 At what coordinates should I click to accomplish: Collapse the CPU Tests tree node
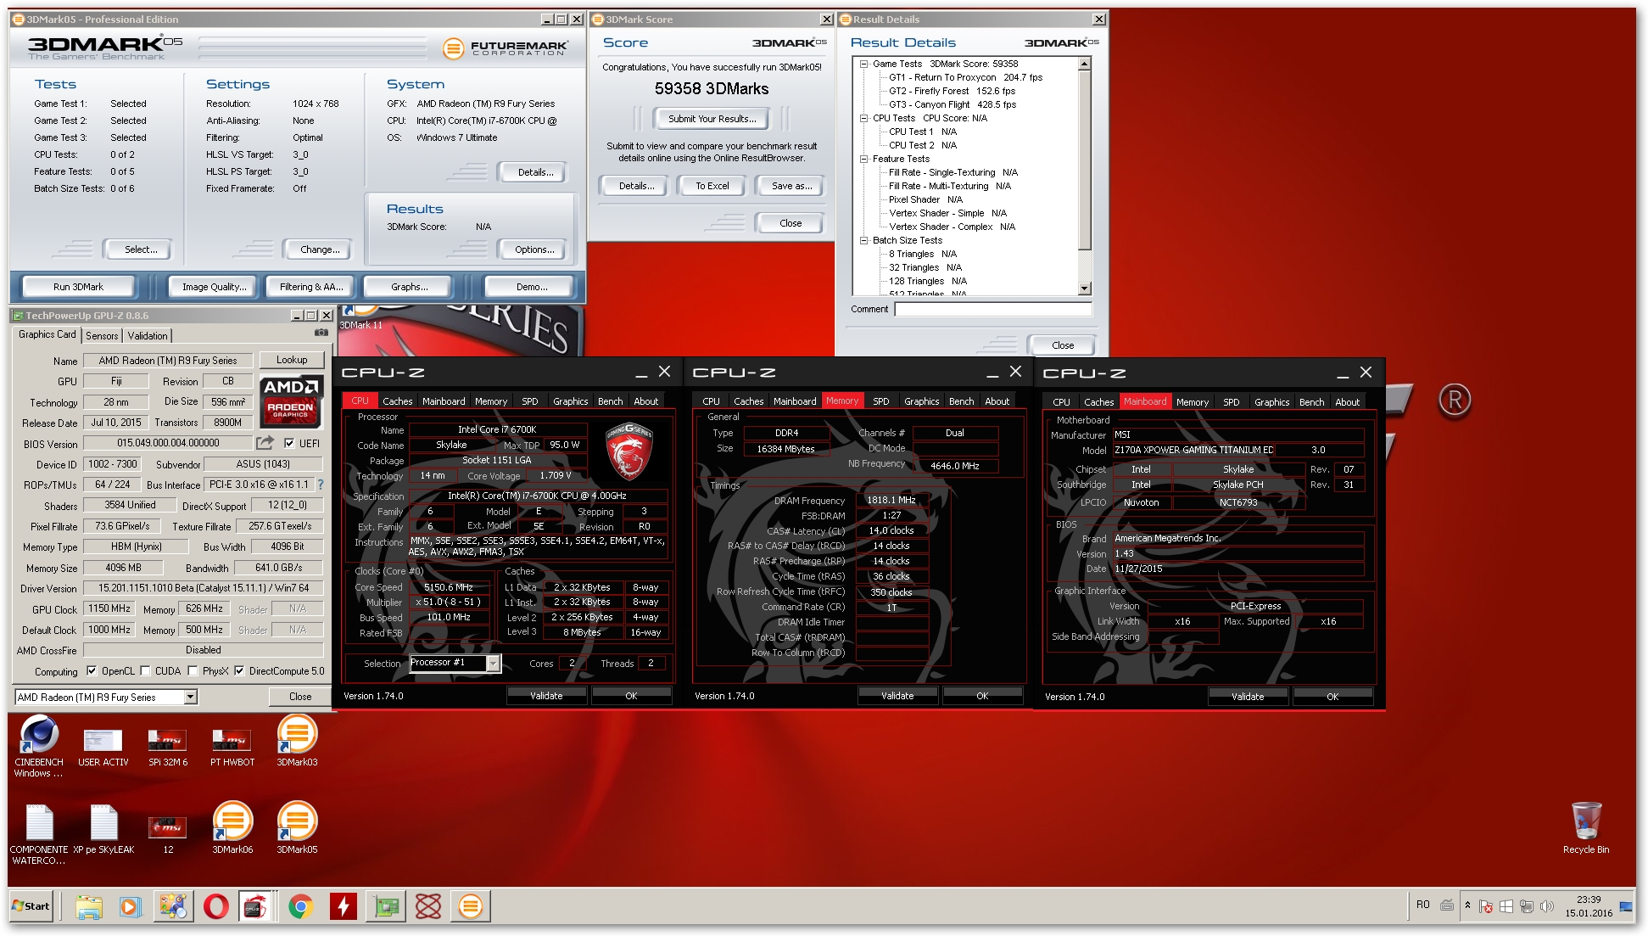tap(863, 118)
